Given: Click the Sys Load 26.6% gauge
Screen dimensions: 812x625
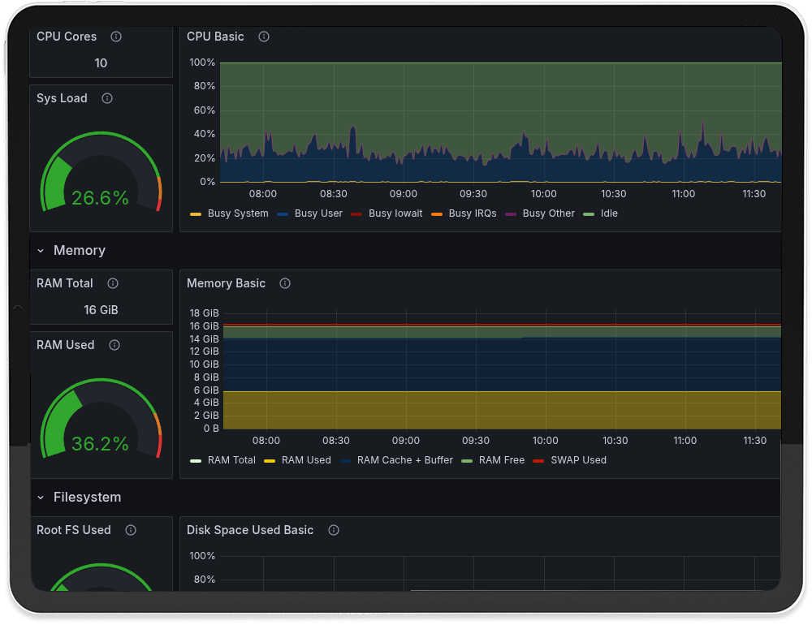Looking at the screenshot, I should point(101,172).
